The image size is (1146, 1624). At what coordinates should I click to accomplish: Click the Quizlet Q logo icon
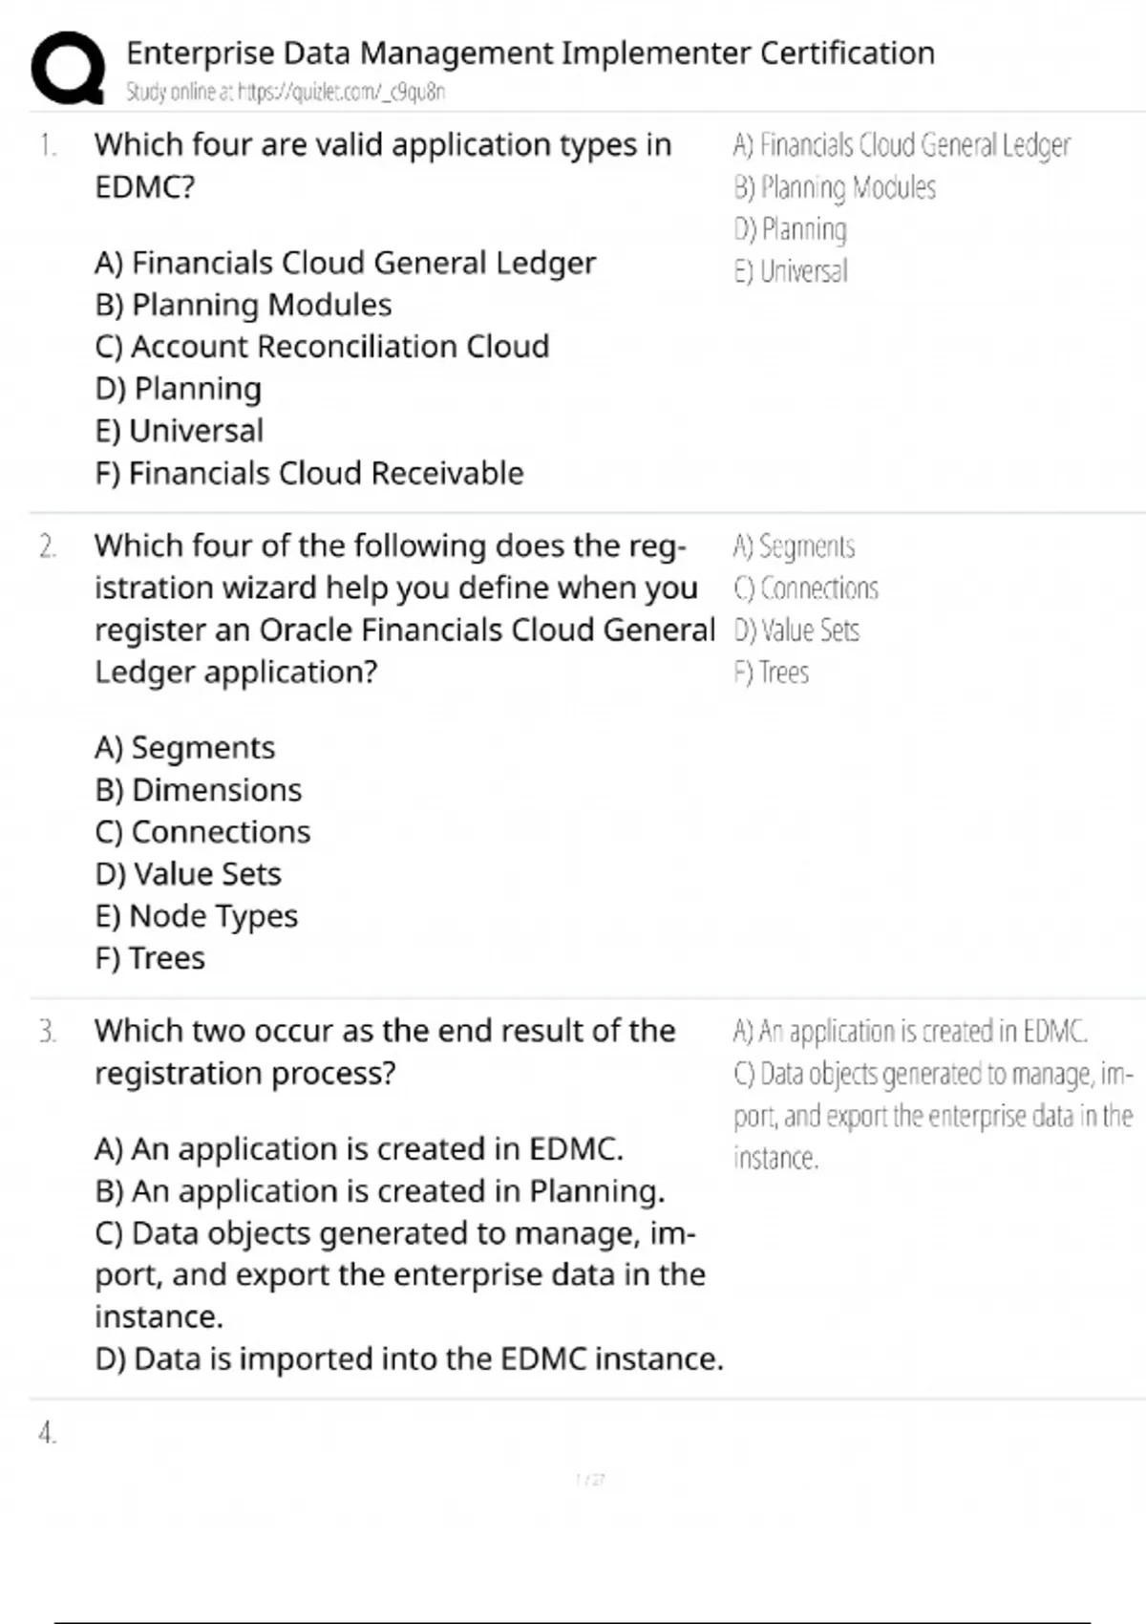click(x=68, y=68)
